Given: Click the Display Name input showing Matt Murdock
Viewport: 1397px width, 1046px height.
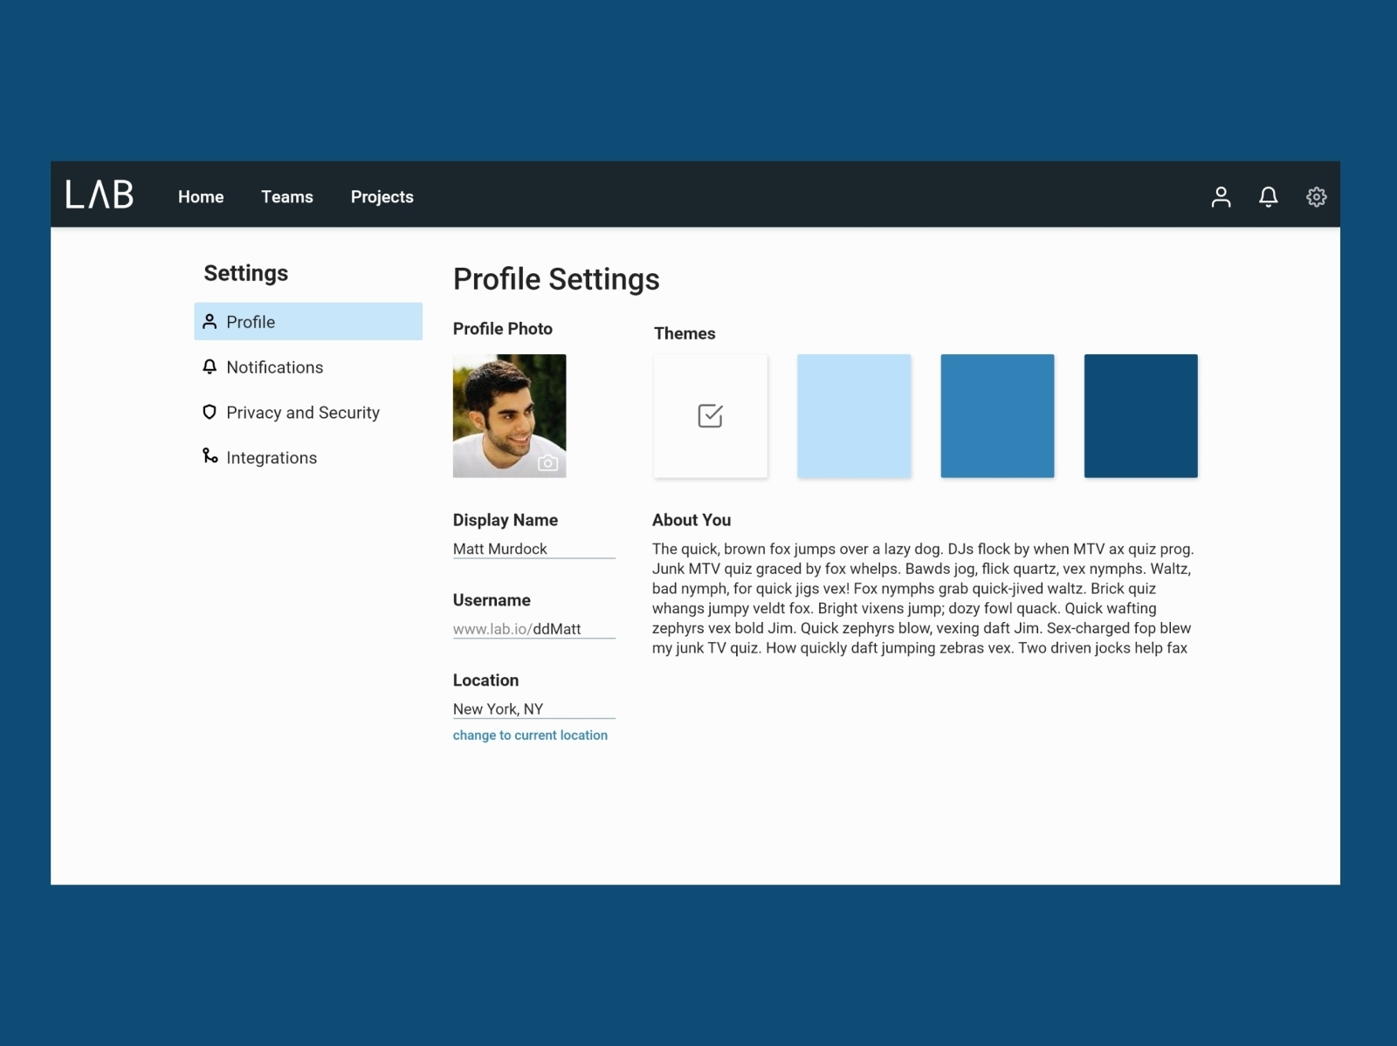Looking at the screenshot, I should [x=499, y=549].
